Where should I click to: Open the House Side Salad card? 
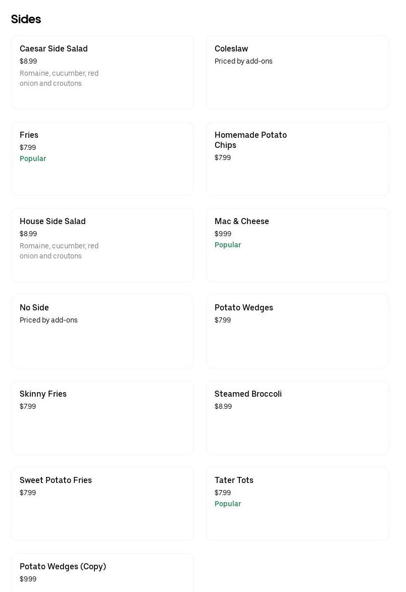[102, 245]
